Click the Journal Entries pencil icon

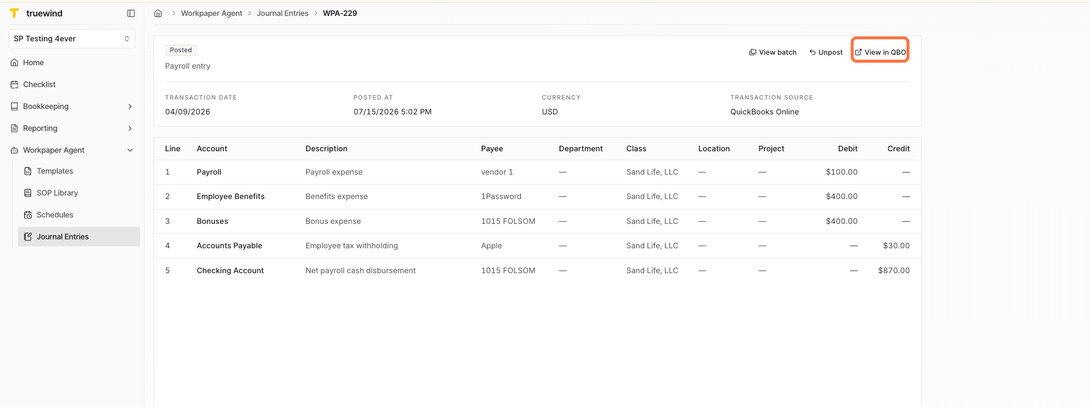(28, 237)
